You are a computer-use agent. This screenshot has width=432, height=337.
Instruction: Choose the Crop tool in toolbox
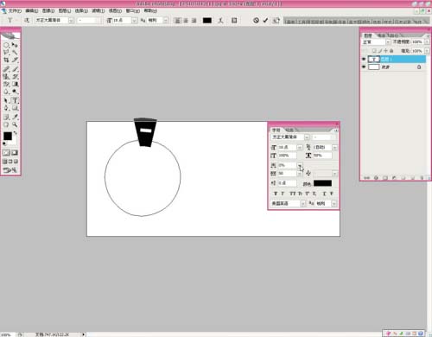[6, 60]
